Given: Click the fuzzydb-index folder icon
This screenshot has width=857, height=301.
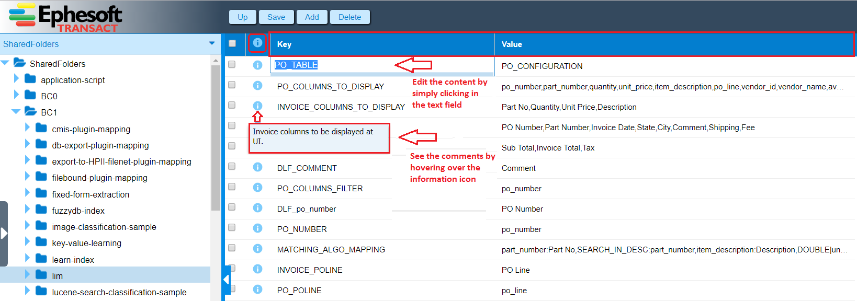Looking at the screenshot, I should 41,210.
